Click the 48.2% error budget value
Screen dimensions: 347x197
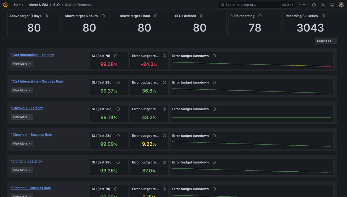point(149,117)
